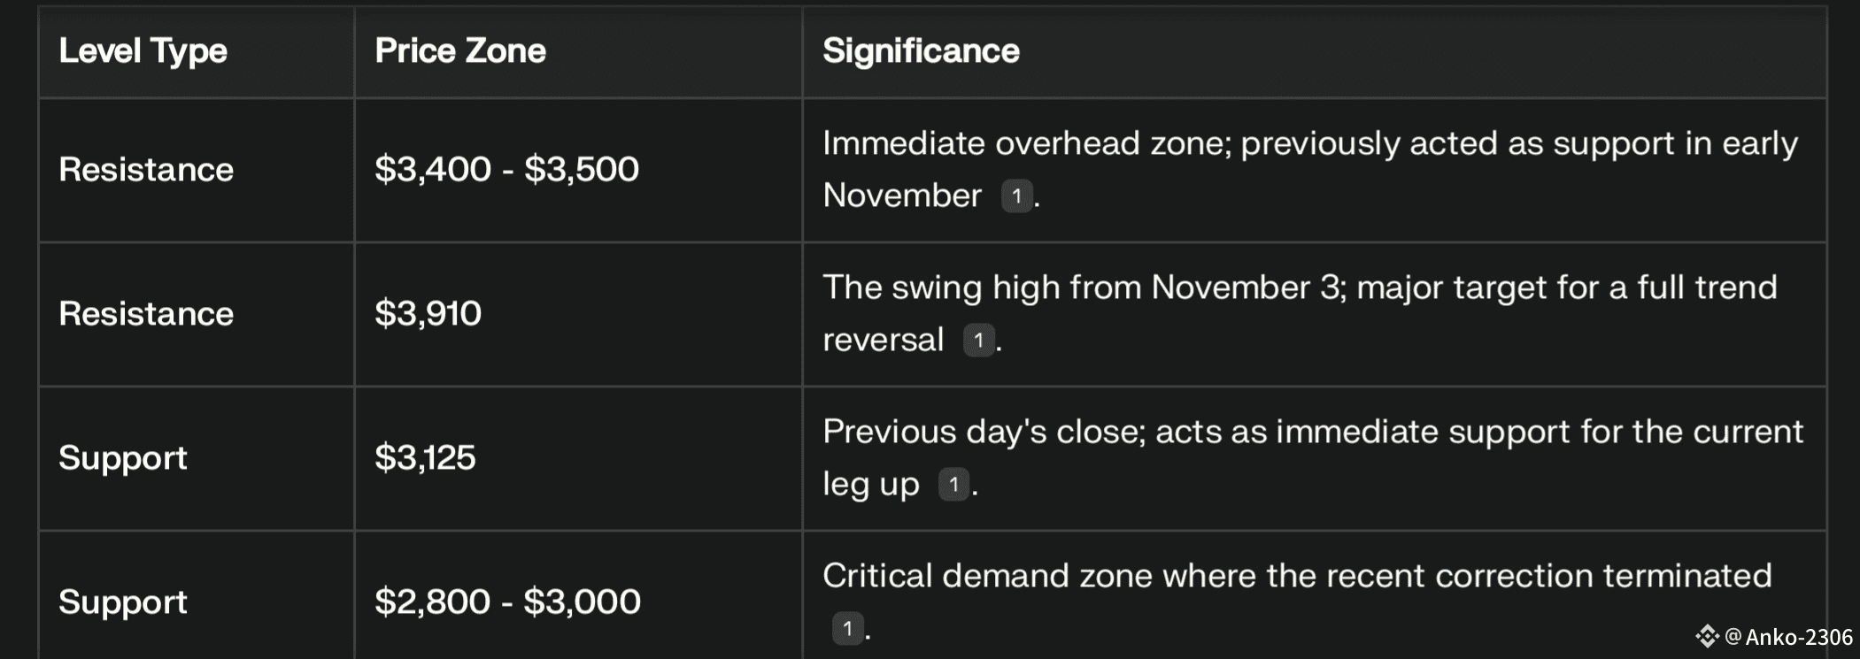Image resolution: width=1860 pixels, height=659 pixels.
Task: Click the Binance logo icon in watermark
Action: click(x=1706, y=636)
